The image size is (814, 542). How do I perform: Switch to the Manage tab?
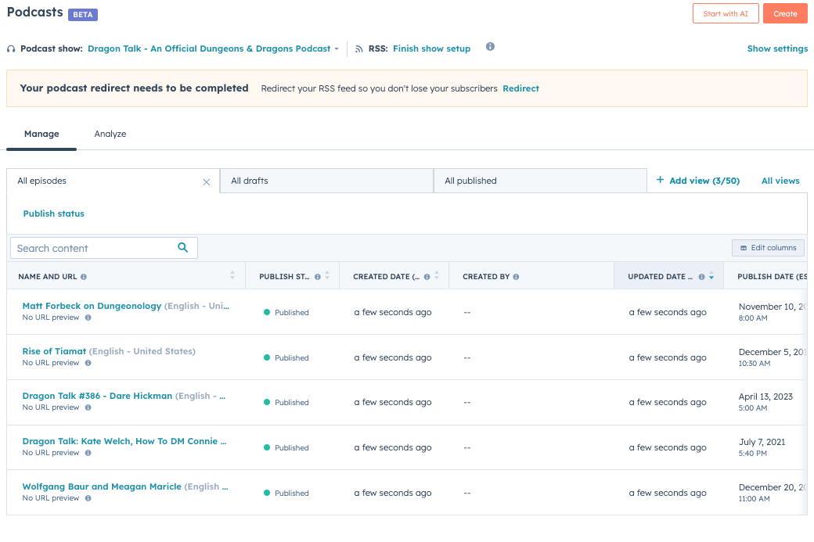pyautogui.click(x=41, y=134)
